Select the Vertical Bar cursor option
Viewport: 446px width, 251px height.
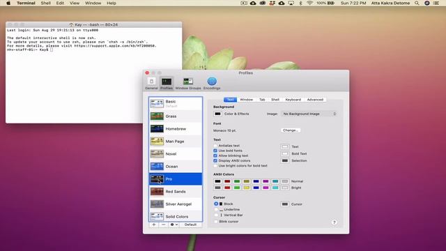pos(216,215)
